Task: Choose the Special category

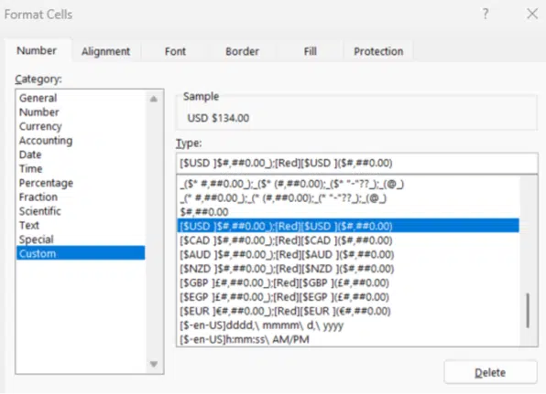Action: pos(81,240)
